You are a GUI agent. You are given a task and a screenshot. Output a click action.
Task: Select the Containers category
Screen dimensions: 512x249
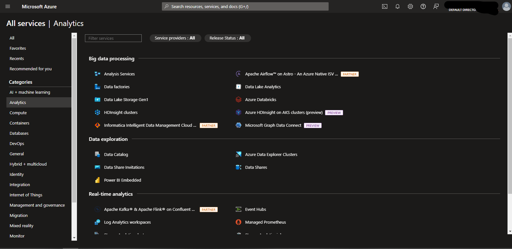click(x=19, y=123)
